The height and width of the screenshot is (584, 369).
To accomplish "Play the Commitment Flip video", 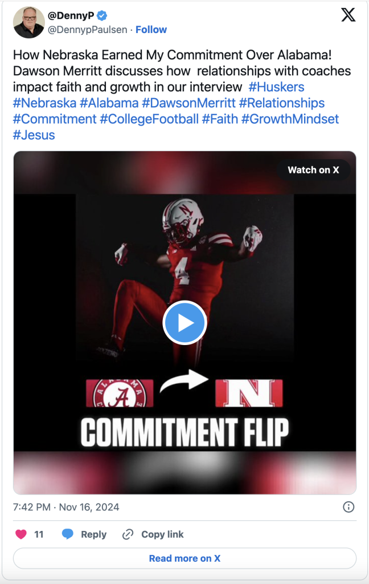I will [x=184, y=323].
